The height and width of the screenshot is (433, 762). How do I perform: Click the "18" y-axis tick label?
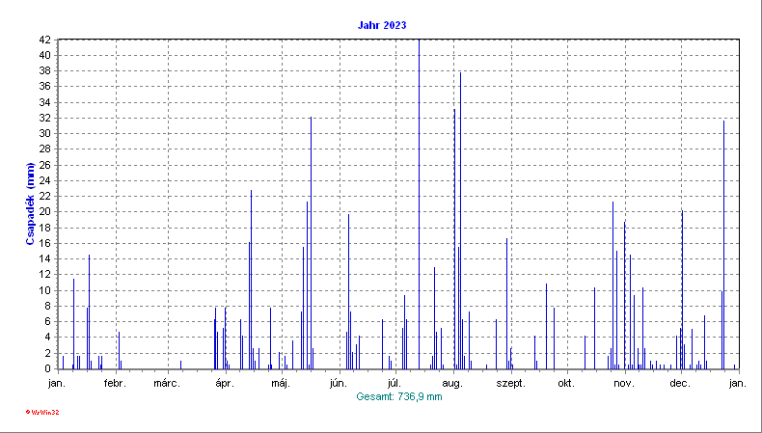(45, 228)
